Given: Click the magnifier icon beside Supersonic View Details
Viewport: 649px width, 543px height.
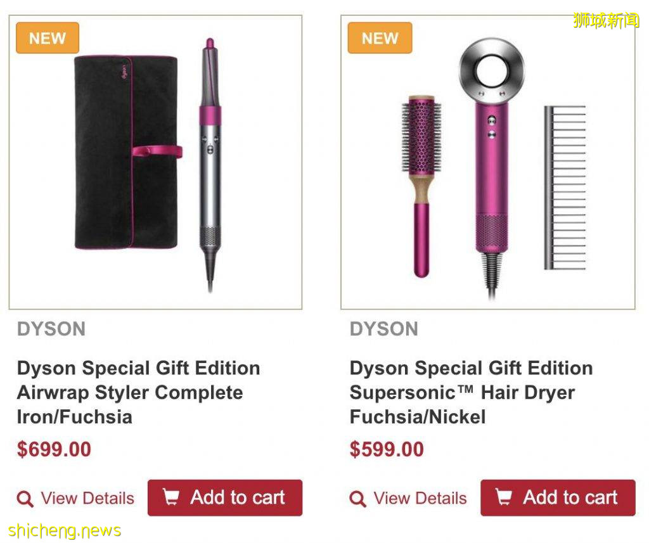Looking at the screenshot, I should (x=357, y=499).
